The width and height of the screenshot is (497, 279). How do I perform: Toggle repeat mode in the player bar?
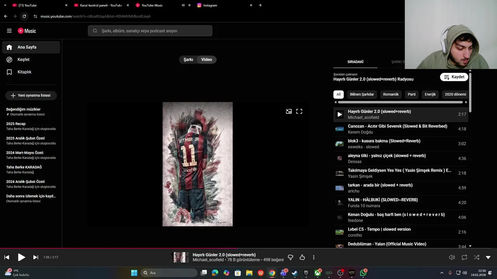pyautogui.click(x=464, y=257)
